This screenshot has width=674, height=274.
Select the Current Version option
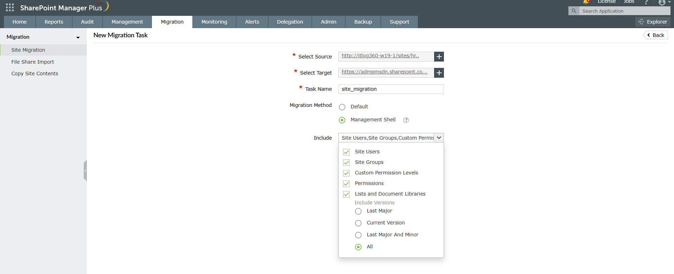click(x=358, y=223)
